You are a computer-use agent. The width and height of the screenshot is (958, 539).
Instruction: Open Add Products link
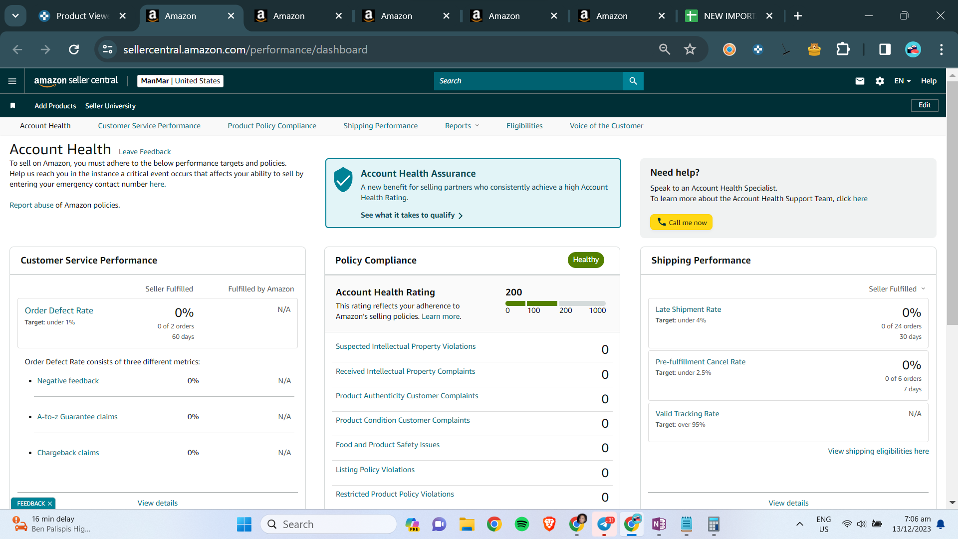pos(55,106)
